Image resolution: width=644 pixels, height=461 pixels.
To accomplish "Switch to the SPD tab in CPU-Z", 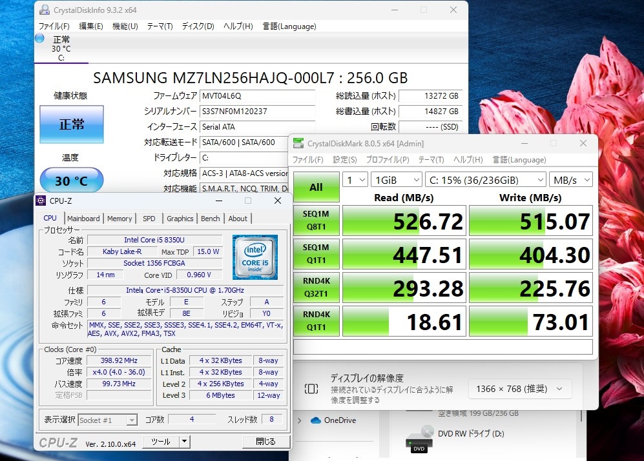I will [149, 219].
